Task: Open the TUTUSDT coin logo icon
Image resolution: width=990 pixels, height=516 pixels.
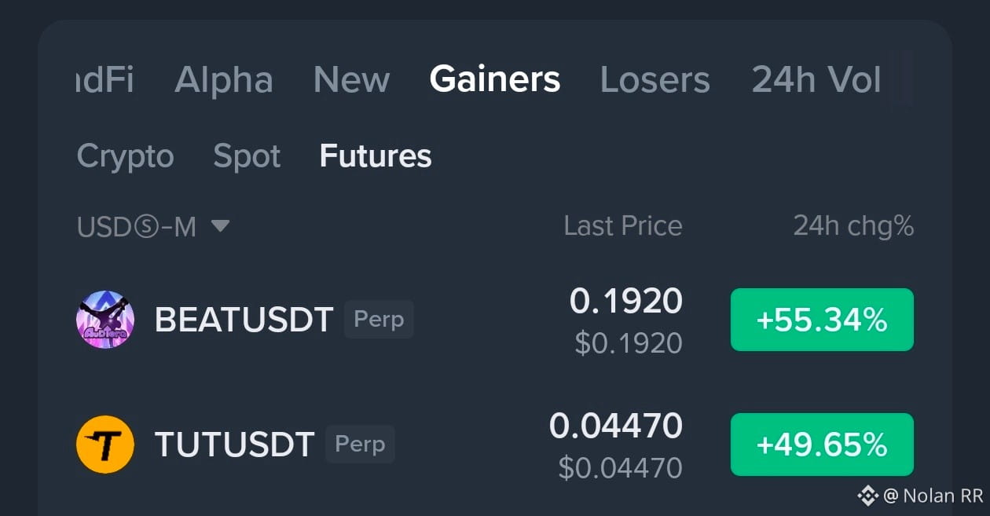Action: coord(105,445)
